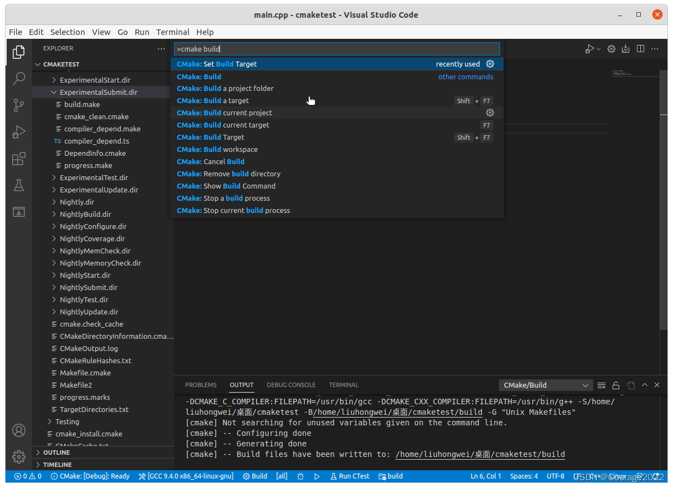Configure keybinding gear for Set Build Target
Viewport: 673px width, 488px height.
click(490, 64)
